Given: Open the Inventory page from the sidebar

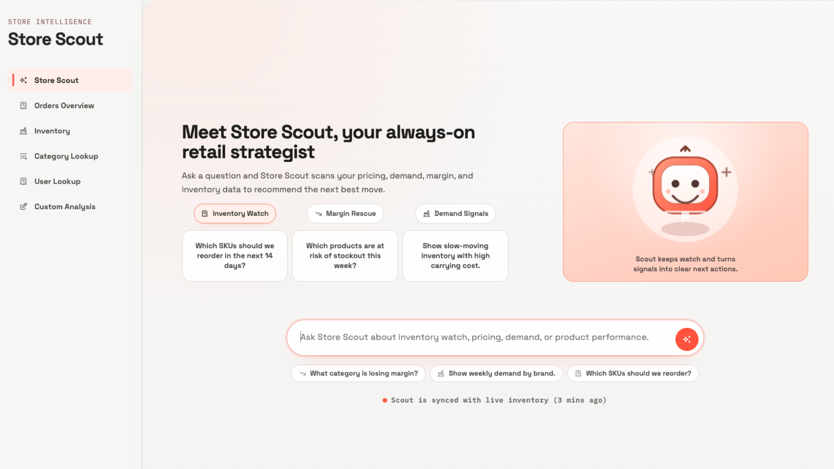Looking at the screenshot, I should coord(52,131).
